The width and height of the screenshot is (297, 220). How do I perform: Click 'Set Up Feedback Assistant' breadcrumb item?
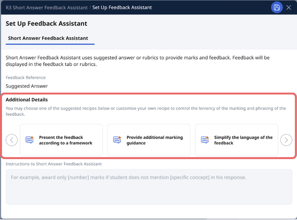click(122, 7)
